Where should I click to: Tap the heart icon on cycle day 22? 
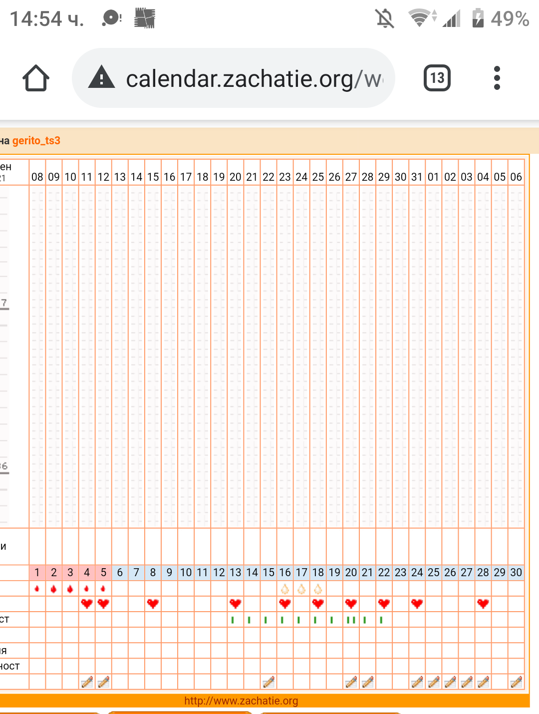(384, 604)
